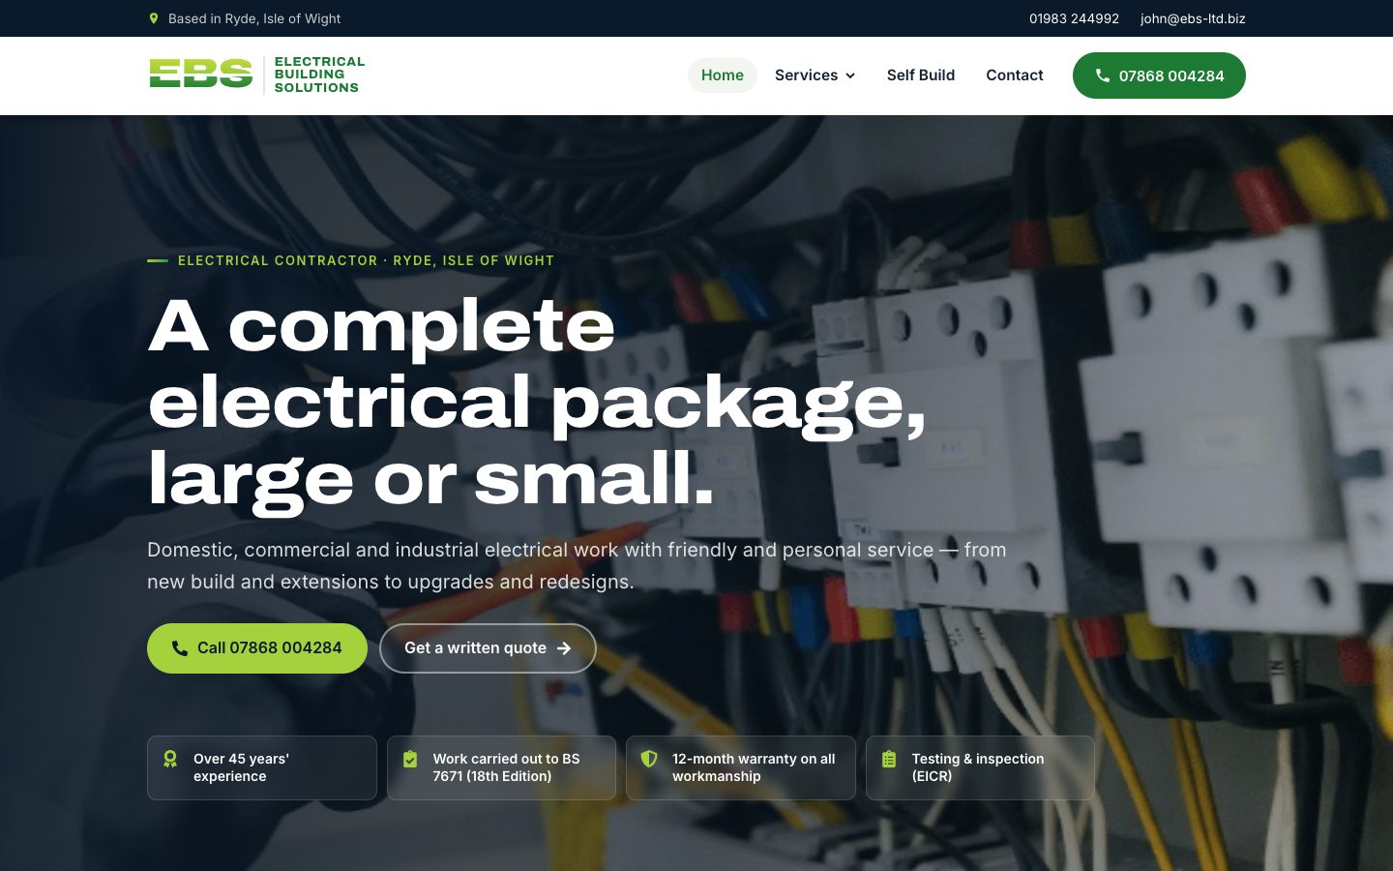Open the Self Build page
This screenshot has width=1393, height=871.
coord(921,75)
